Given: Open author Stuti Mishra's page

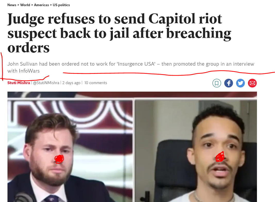Looking at the screenshot, I should pyautogui.click(x=19, y=83).
